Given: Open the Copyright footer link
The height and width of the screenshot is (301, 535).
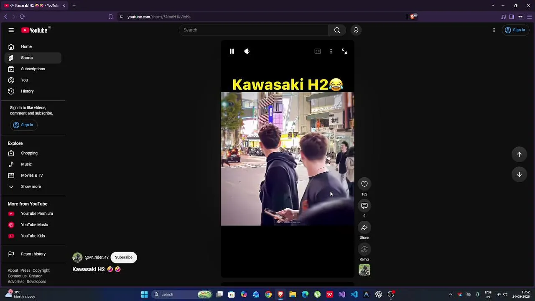Looking at the screenshot, I should click(x=41, y=270).
